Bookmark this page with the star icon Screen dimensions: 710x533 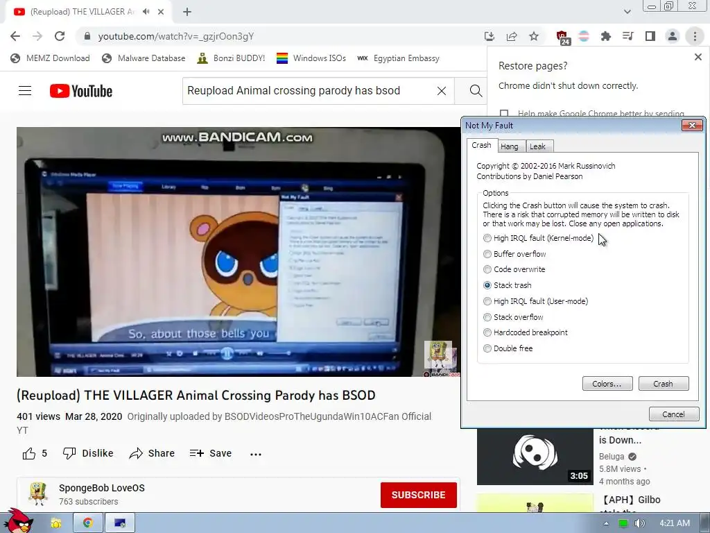[x=534, y=36]
